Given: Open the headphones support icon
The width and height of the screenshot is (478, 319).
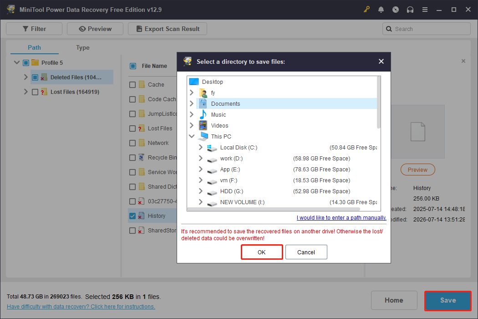Looking at the screenshot, I should pyautogui.click(x=410, y=10).
